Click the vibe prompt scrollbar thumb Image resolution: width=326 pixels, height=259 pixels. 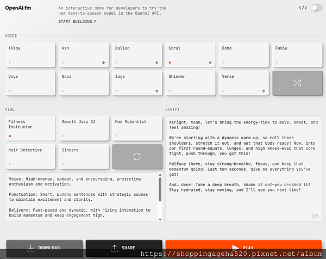[x=160, y=189]
